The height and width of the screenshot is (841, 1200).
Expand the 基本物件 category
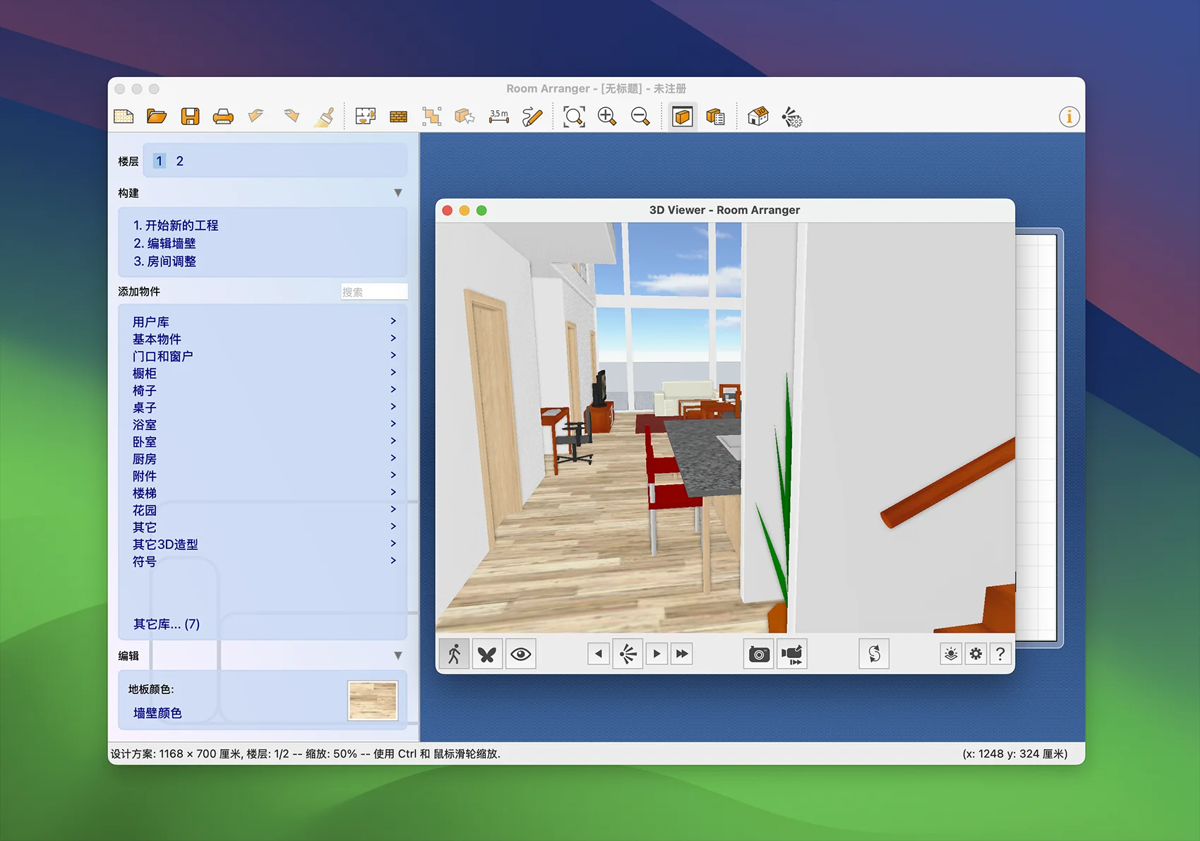pos(264,339)
